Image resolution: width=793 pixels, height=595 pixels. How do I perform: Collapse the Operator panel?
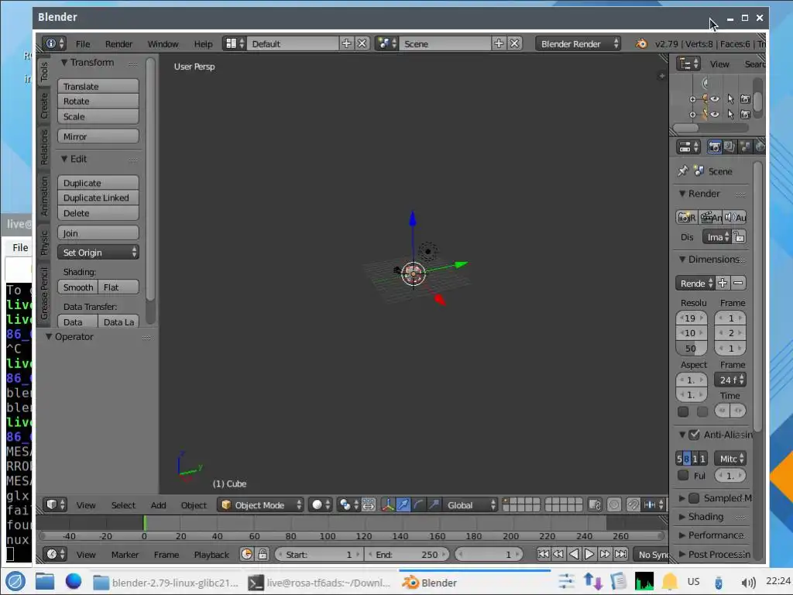coord(49,336)
